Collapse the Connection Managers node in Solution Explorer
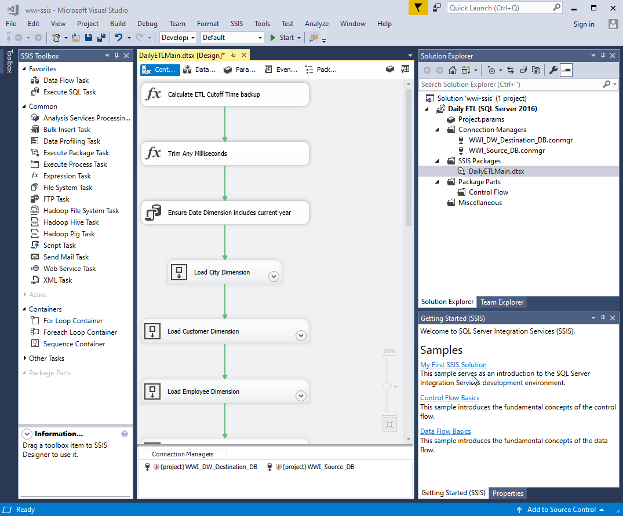 [x=438, y=130]
